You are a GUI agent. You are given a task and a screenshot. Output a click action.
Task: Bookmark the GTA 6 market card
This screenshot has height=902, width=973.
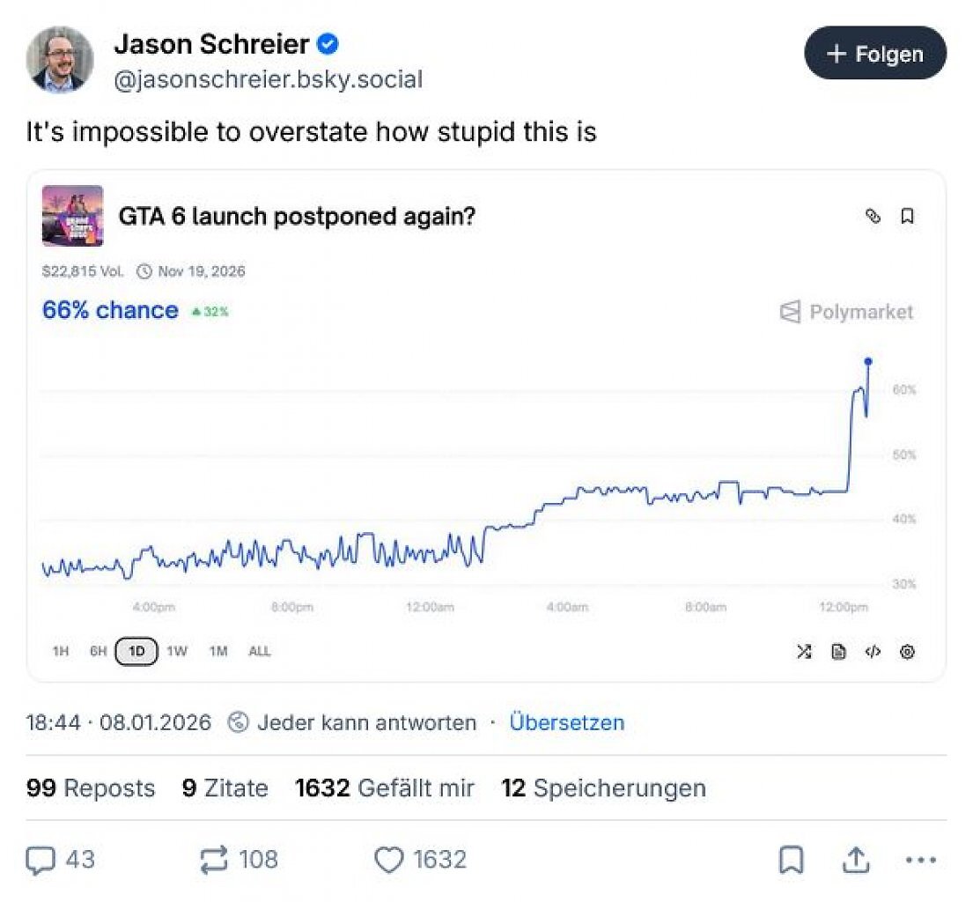907,216
